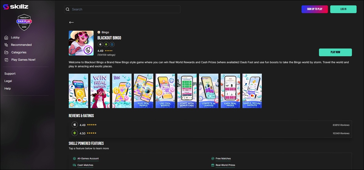
Task: Click the Apple platform icon under the title
Action: pos(100,44)
